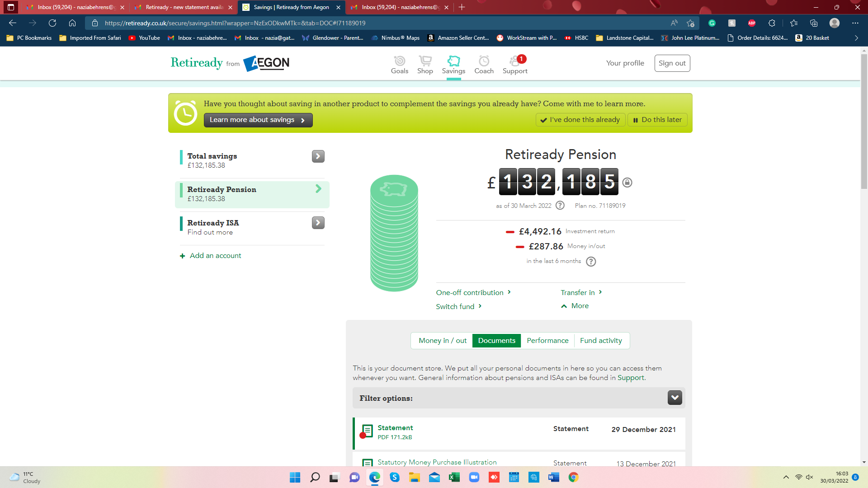Image resolution: width=868 pixels, height=488 pixels.
Task: Open the ABP adblock extension icon
Action: 752,23
